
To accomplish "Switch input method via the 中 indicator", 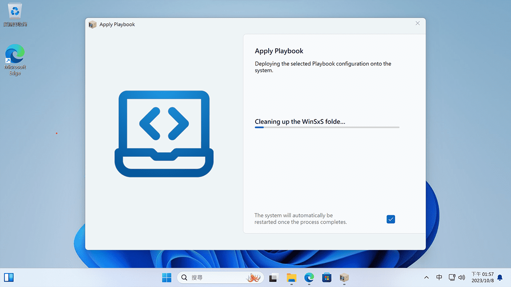I will point(439,277).
